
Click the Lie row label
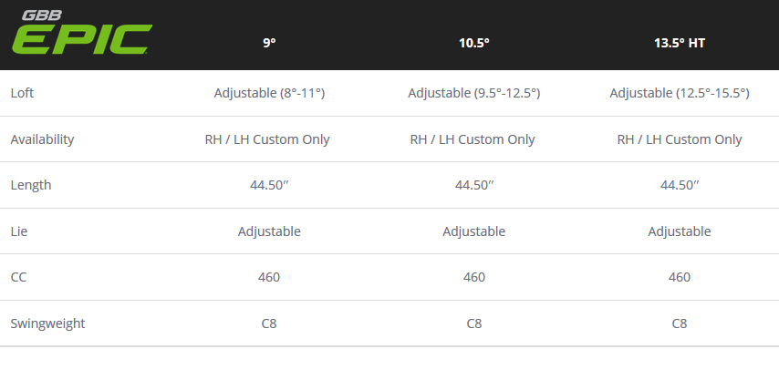coord(19,231)
